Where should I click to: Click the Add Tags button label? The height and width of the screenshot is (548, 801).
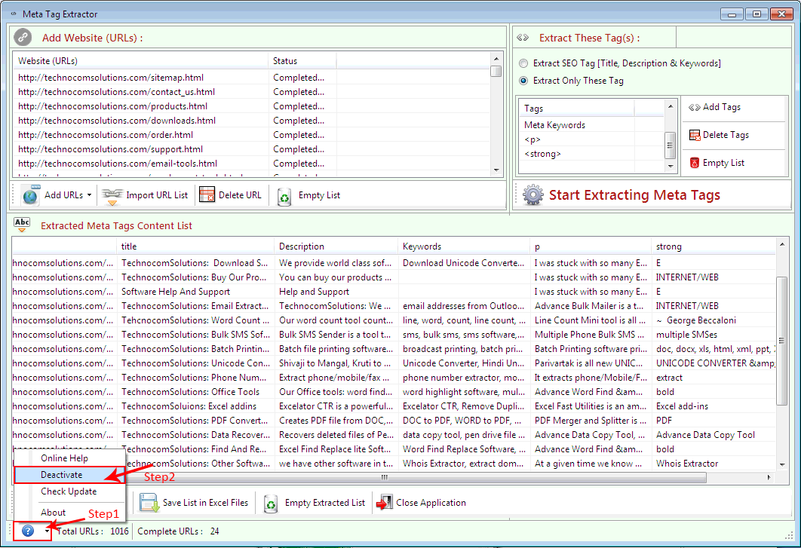pos(721,107)
